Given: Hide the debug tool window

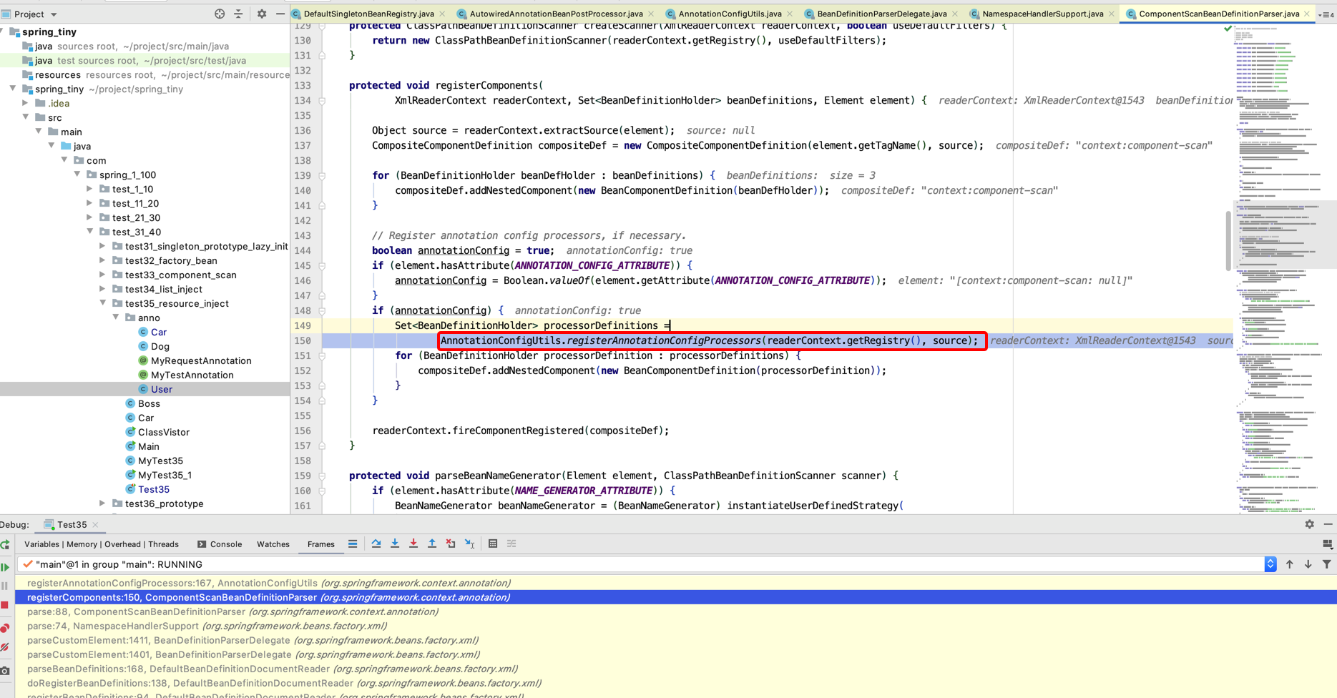Looking at the screenshot, I should [x=1328, y=524].
